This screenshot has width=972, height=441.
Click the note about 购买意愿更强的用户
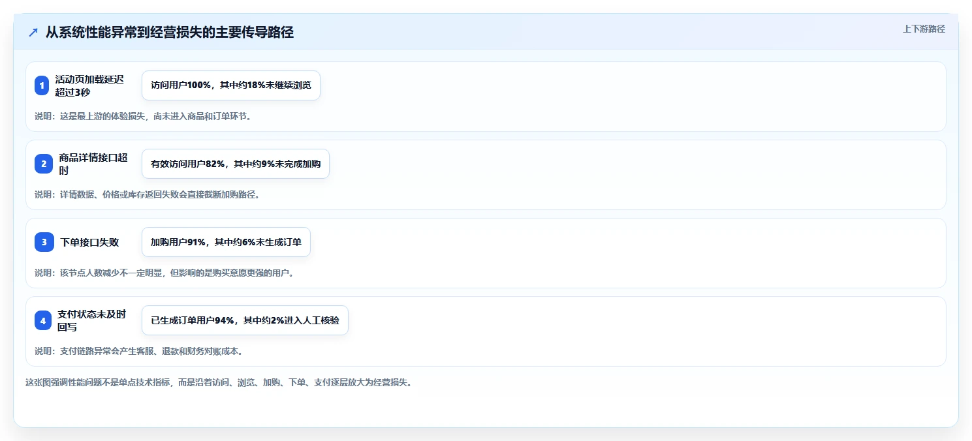165,273
